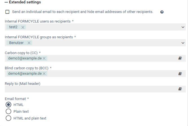Select Plain text email format
The width and height of the screenshot is (188, 126).
click(x=8, y=111)
